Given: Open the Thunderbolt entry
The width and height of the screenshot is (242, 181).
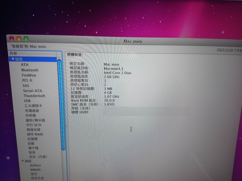Looking at the screenshot, I should coord(34,96).
